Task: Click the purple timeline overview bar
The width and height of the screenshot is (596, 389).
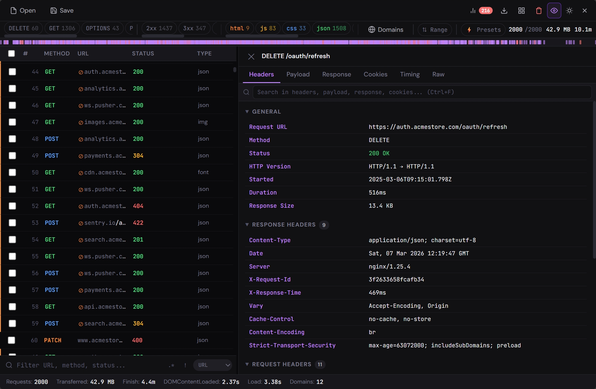Action: click(x=298, y=42)
